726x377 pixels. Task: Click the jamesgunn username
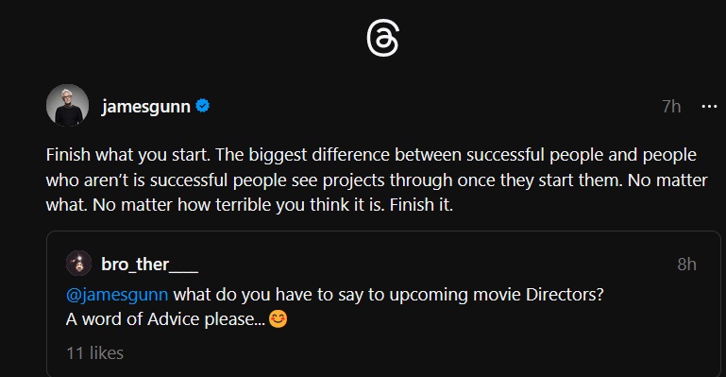click(145, 107)
